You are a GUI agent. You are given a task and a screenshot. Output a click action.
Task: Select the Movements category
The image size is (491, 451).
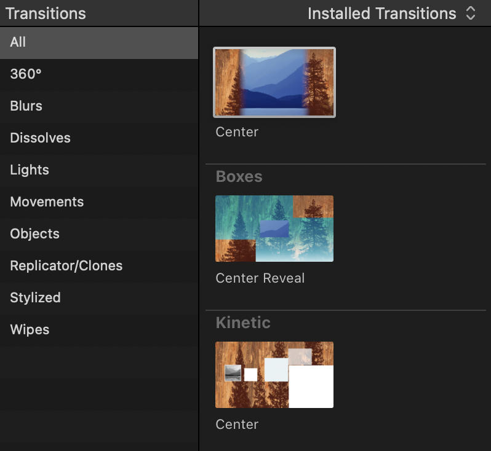(x=99, y=202)
